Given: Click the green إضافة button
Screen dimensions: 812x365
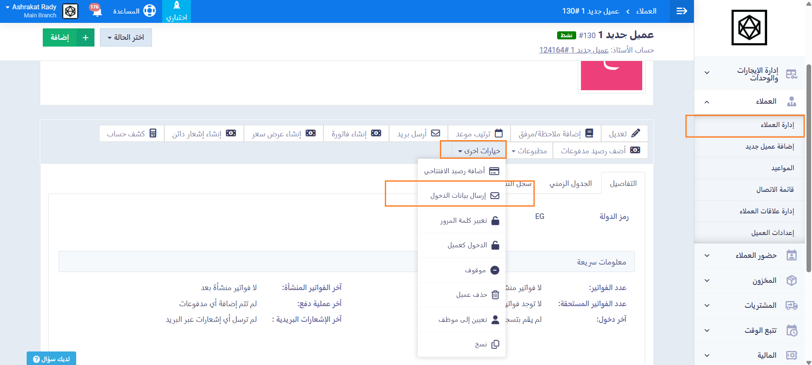Looking at the screenshot, I should pyautogui.click(x=68, y=38).
